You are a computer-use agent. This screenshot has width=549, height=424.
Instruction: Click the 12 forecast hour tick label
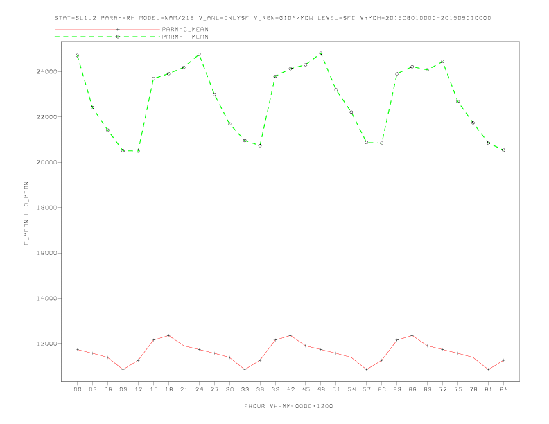[139, 389]
